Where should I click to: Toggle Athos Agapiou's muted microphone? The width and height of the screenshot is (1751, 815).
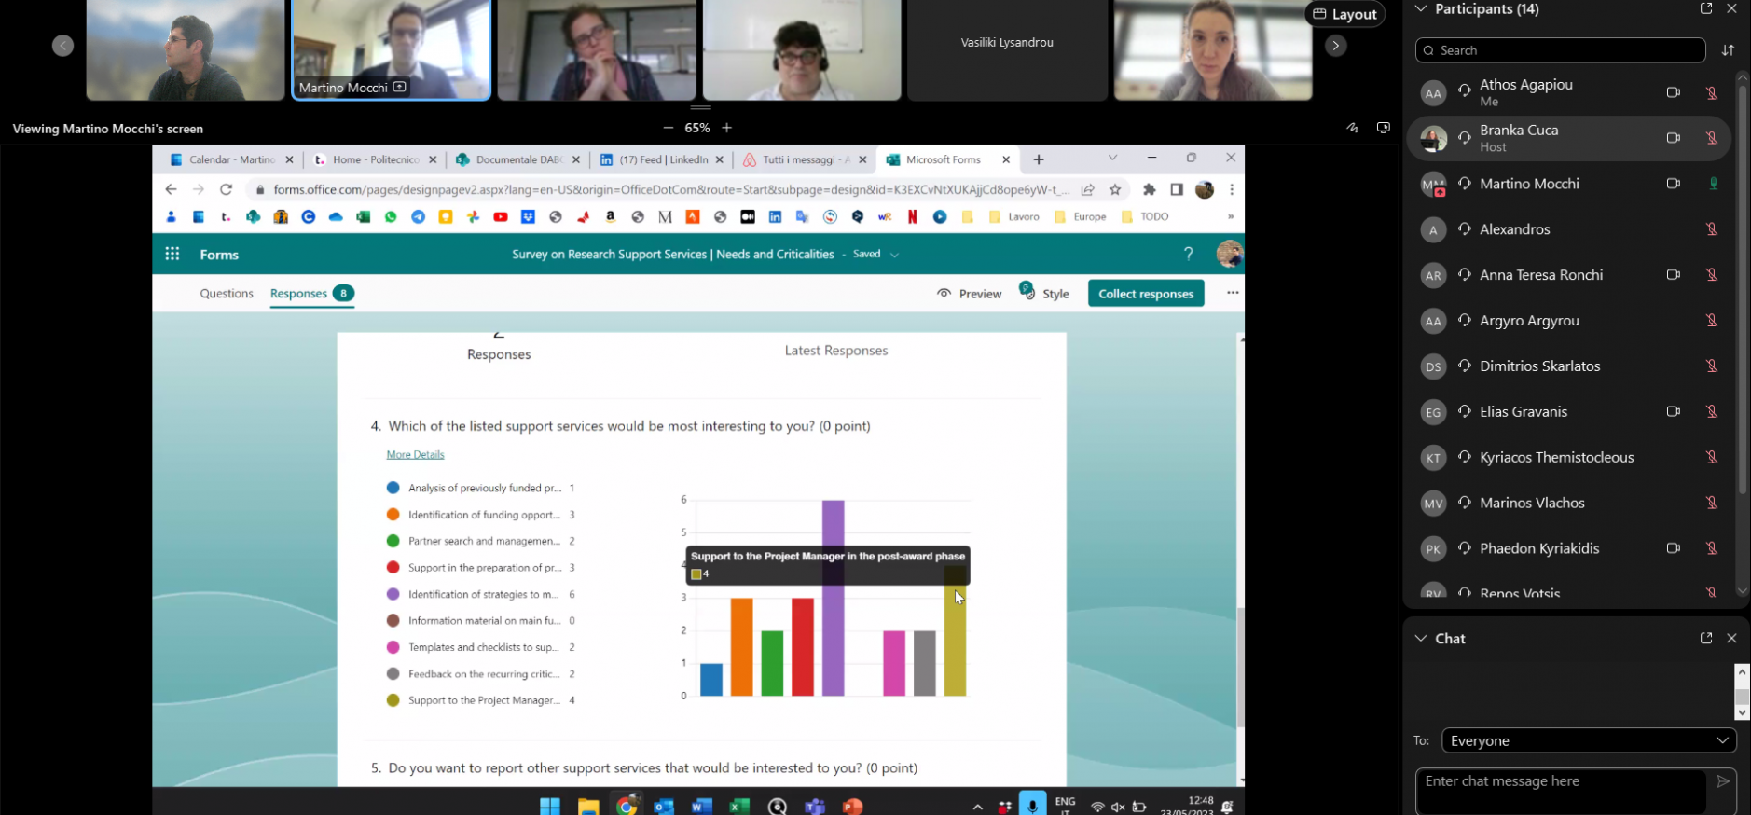pos(1711,93)
